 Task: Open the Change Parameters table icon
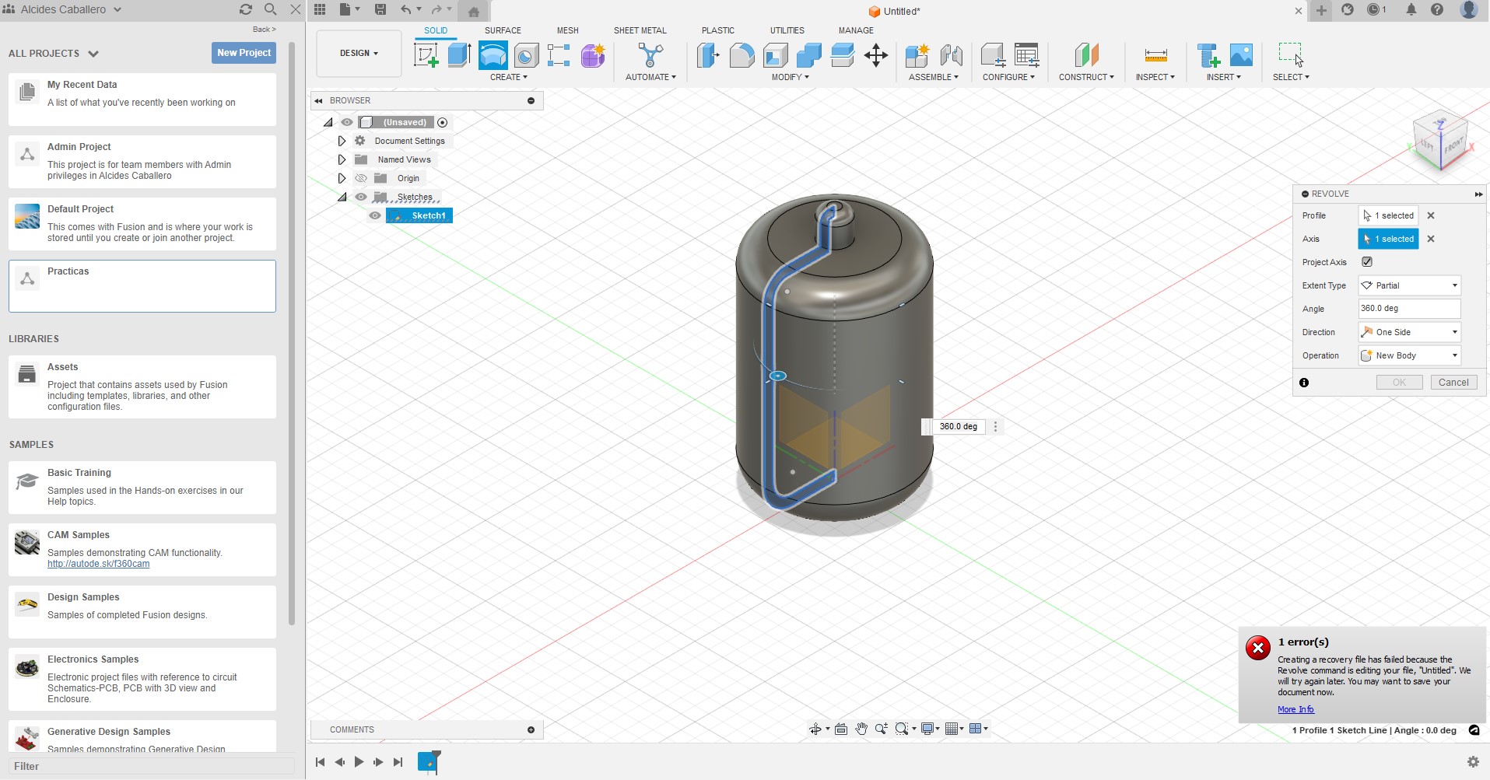coord(1026,55)
